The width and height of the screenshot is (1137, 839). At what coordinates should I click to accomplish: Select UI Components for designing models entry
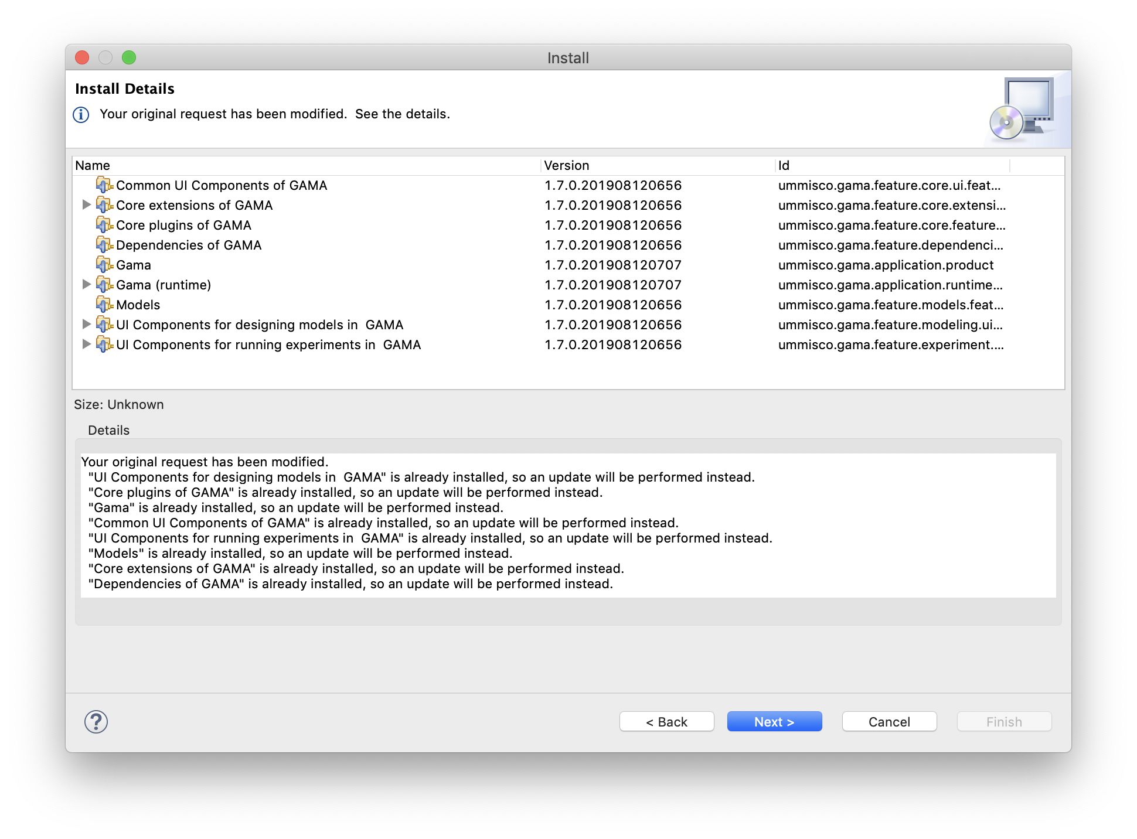click(260, 325)
